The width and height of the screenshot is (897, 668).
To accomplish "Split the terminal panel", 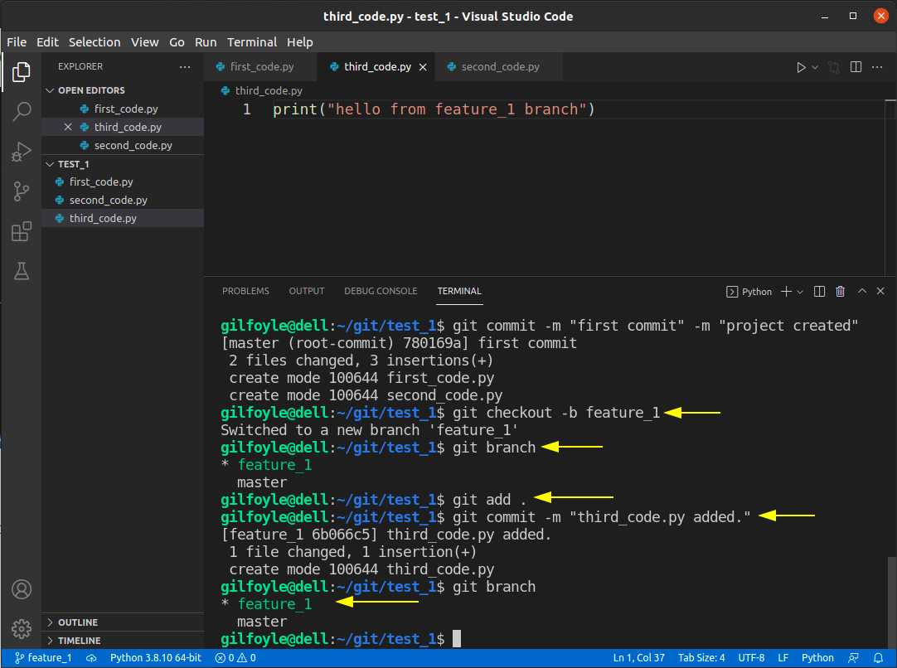I will click(819, 292).
